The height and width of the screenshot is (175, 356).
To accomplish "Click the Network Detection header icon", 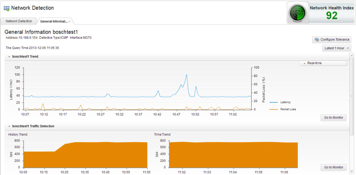I will click(x=6, y=8).
